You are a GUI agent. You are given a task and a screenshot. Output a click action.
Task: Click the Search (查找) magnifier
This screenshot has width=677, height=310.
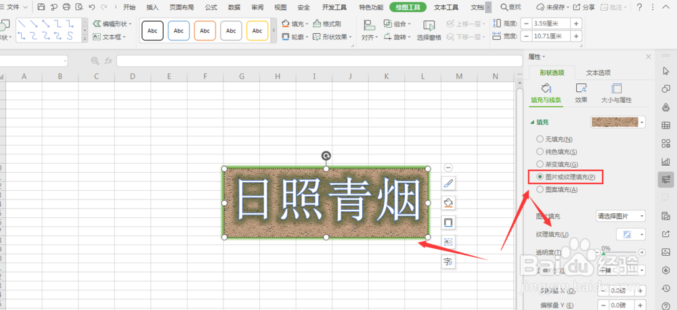click(x=510, y=7)
